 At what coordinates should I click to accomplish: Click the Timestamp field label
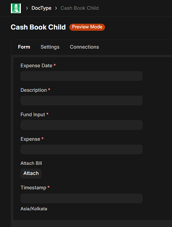(33, 188)
